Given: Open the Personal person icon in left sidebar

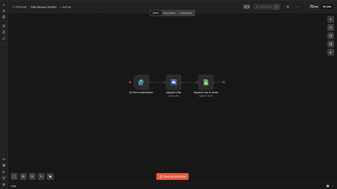Looking at the screenshot, I should pyautogui.click(x=4, y=32).
